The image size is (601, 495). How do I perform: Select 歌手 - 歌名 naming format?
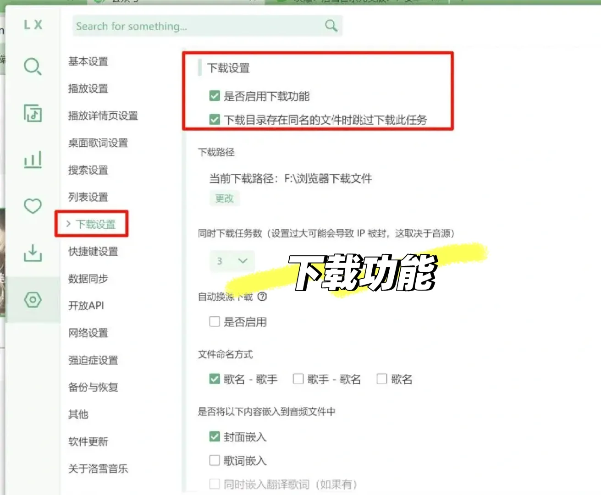pos(298,379)
